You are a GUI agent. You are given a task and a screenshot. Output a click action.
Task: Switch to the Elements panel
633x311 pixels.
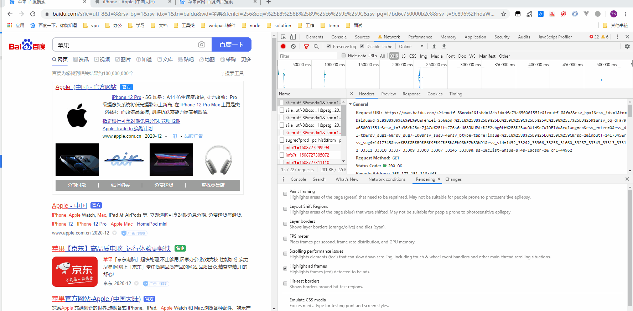[x=315, y=37]
